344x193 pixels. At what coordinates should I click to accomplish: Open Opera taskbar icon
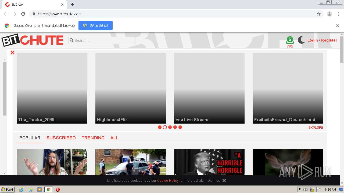pyautogui.click(x=58, y=190)
